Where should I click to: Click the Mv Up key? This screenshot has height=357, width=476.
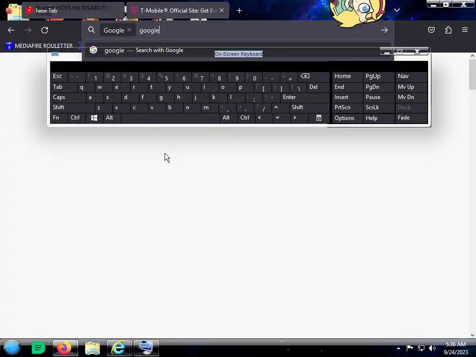[x=411, y=87]
